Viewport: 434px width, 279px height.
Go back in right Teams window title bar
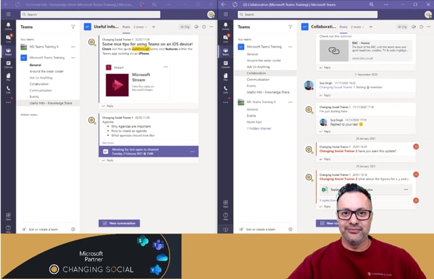[224, 5]
